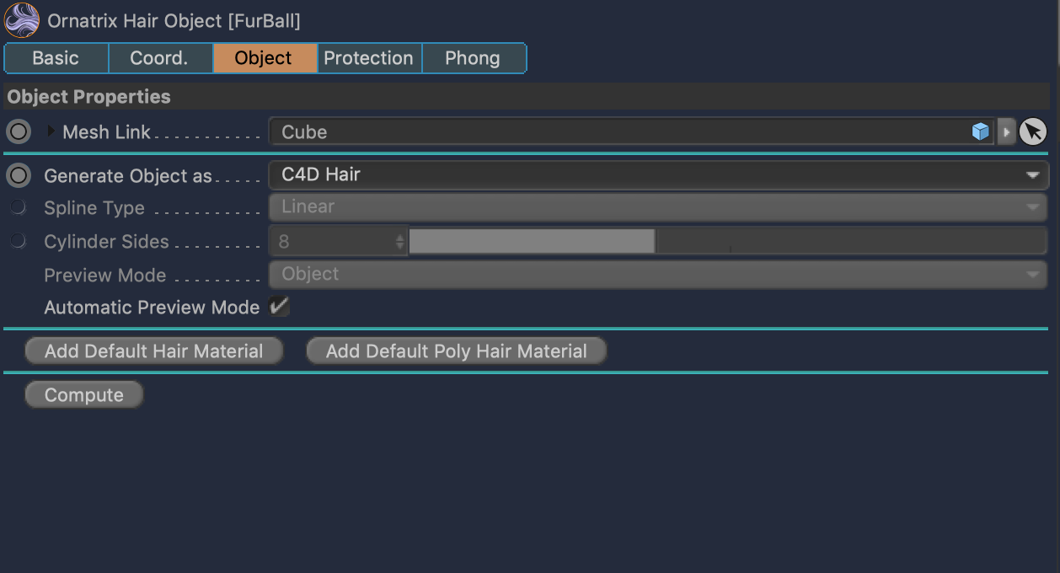Click the Cylinder Sides stepper arrows
The image size is (1060, 573).
coord(399,243)
